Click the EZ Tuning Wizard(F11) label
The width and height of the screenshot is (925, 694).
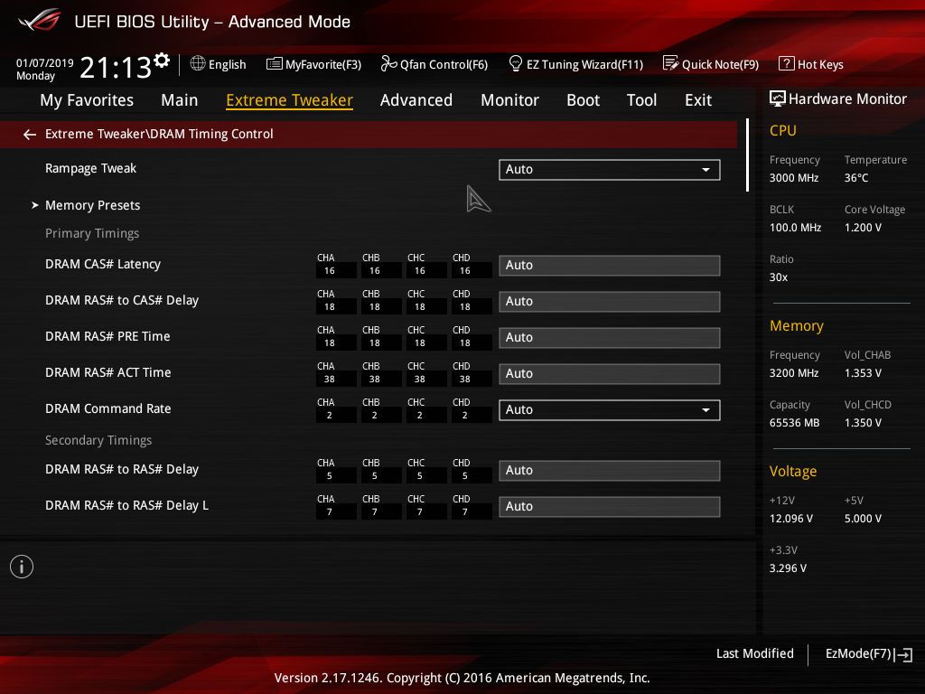pos(584,64)
